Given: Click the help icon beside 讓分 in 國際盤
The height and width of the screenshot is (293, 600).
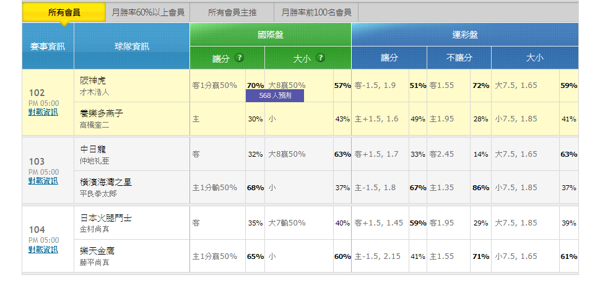Looking at the screenshot, I should pyautogui.click(x=239, y=58).
